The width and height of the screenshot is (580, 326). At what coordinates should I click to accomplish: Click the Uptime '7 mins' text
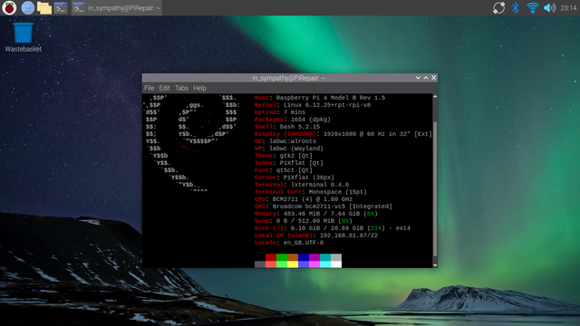(295, 112)
